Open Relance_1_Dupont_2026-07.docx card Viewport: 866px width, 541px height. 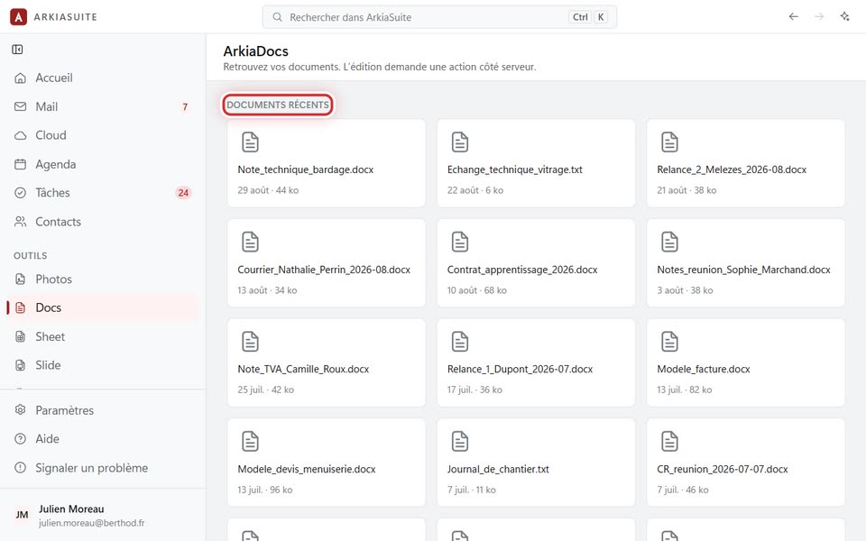(536, 362)
